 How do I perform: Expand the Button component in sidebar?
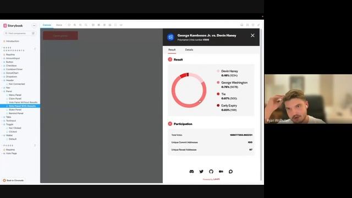click(x=9, y=62)
